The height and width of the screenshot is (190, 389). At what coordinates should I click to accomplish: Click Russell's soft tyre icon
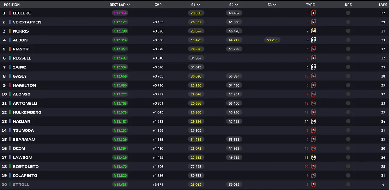[x=313, y=58]
